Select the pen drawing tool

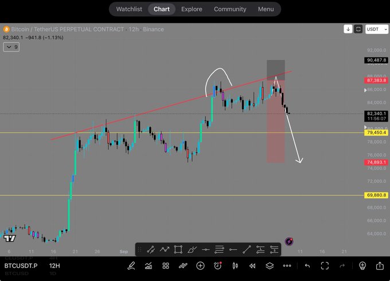(x=131, y=266)
